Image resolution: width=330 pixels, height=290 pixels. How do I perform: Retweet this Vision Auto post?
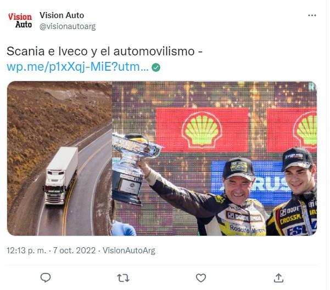click(123, 278)
